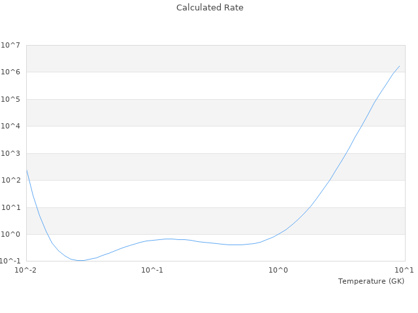
Task: Click the 10^5 y-axis tick label
Action: (10, 100)
